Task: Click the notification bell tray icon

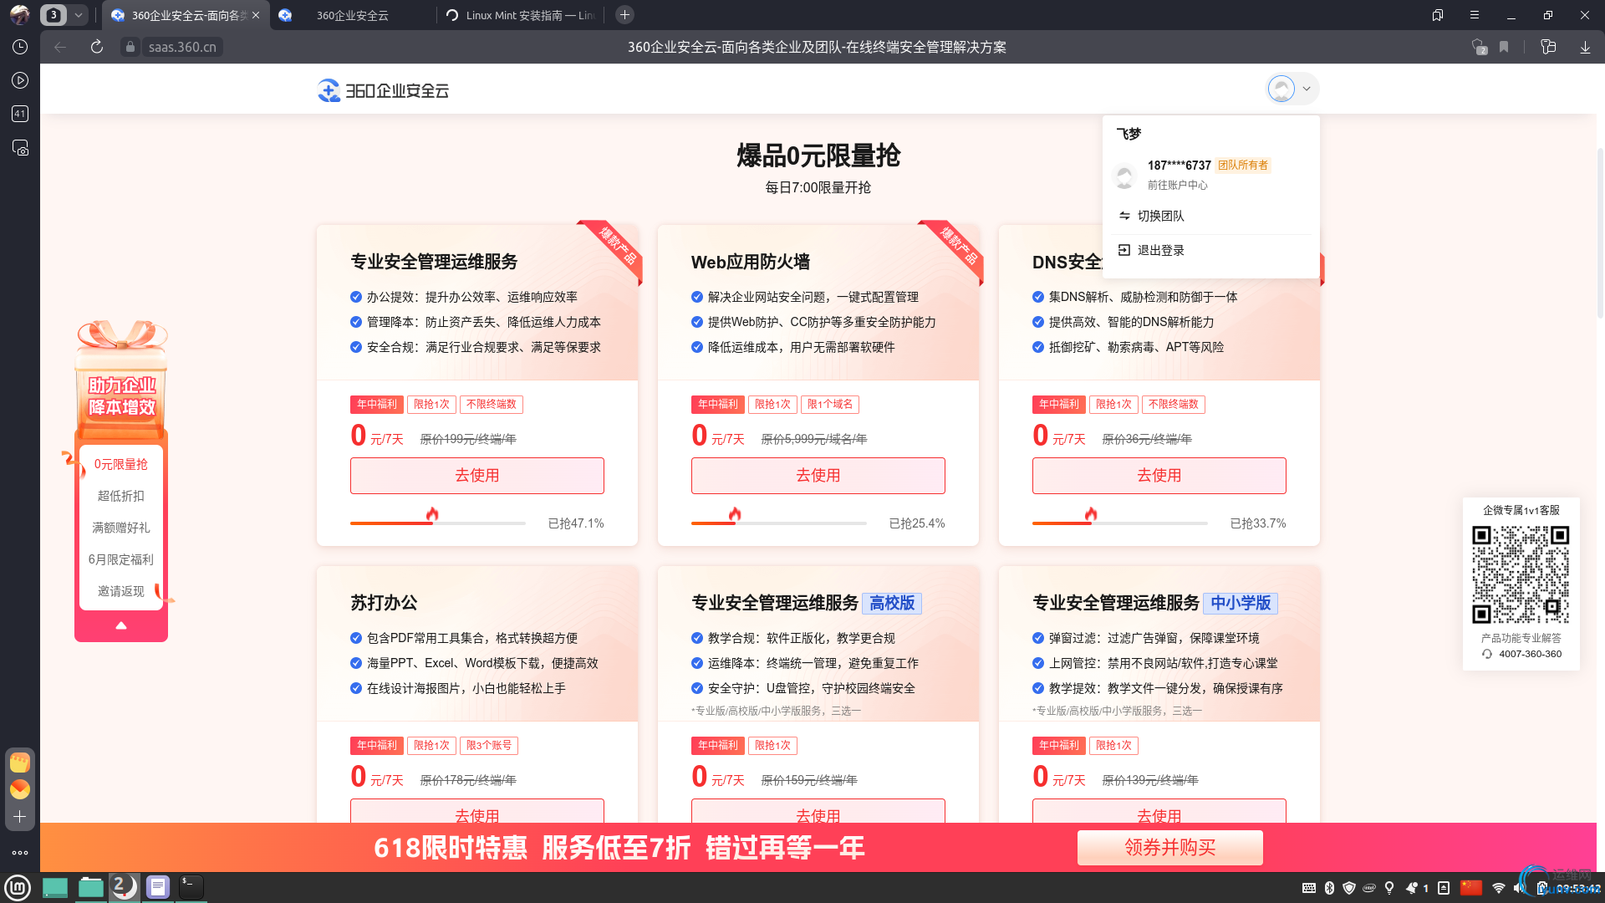Action: coord(1412,888)
